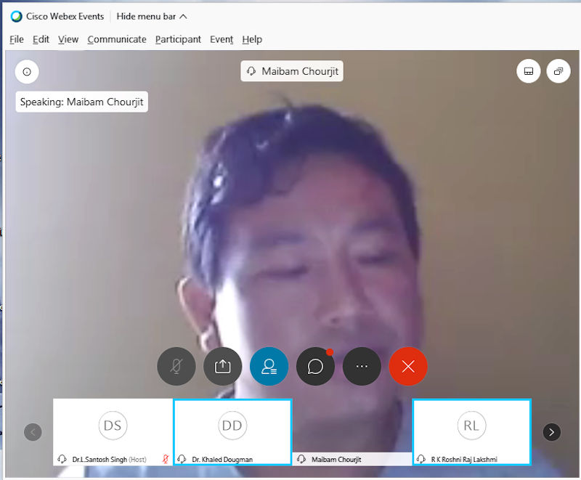Click the share content button
The height and width of the screenshot is (480, 581).
(223, 366)
